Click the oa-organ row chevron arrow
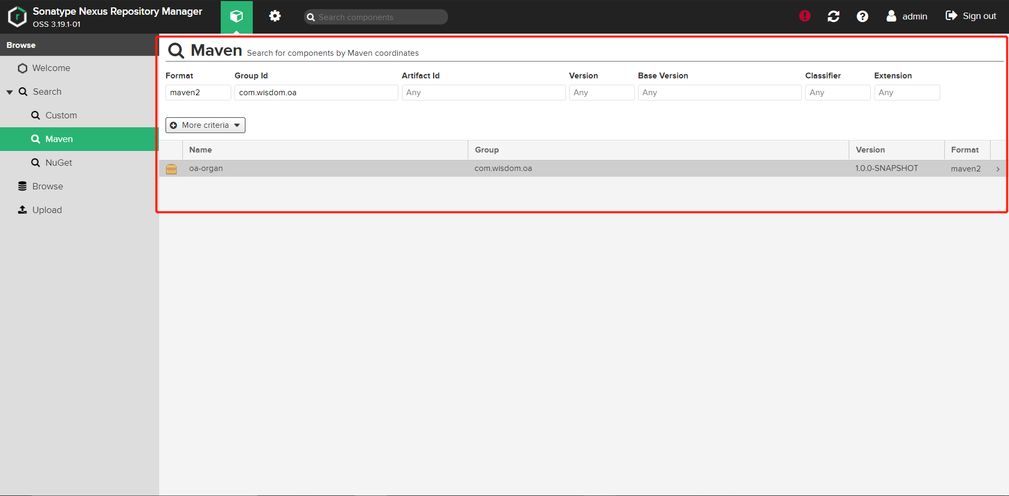 (x=997, y=169)
